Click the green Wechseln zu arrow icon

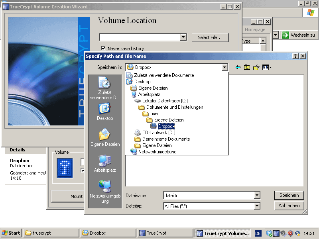(285, 35)
